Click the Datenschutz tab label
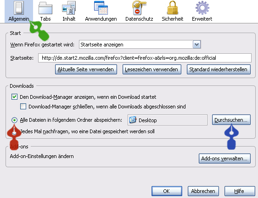 [x=139, y=19]
